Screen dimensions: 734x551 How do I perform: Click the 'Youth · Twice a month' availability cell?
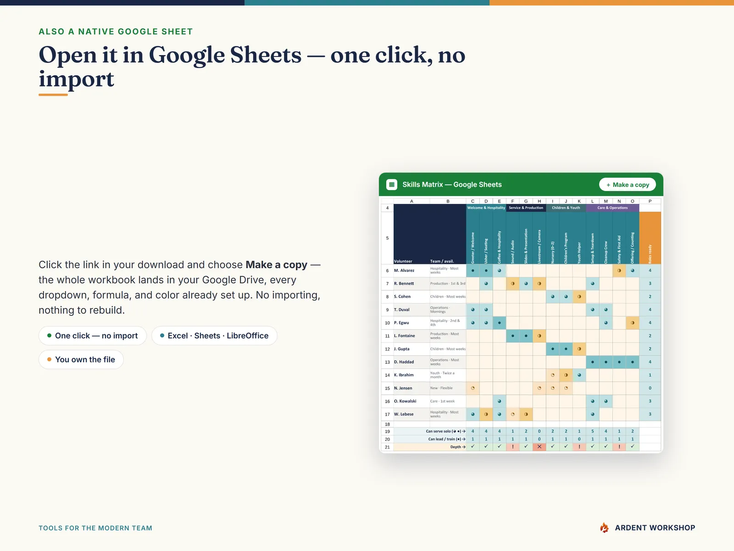tap(448, 375)
